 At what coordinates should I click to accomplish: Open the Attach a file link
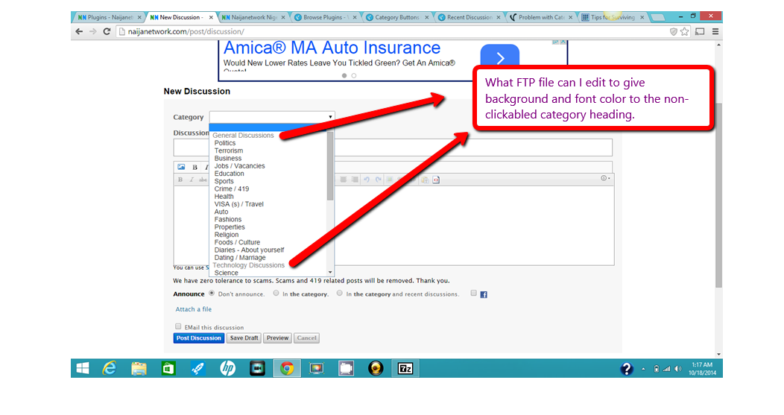point(194,309)
